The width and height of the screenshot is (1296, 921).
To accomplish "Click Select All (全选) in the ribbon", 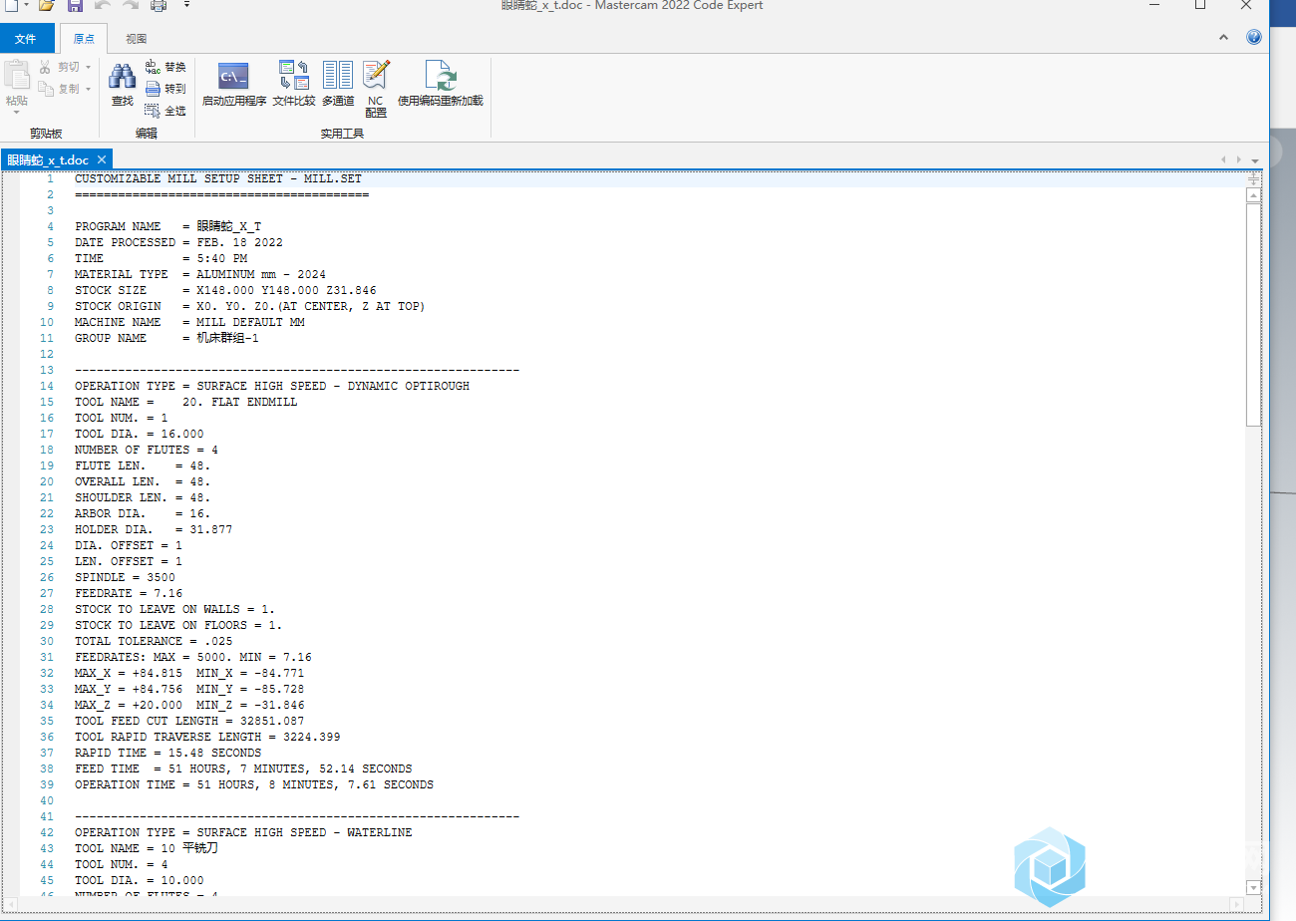I will click(165, 111).
